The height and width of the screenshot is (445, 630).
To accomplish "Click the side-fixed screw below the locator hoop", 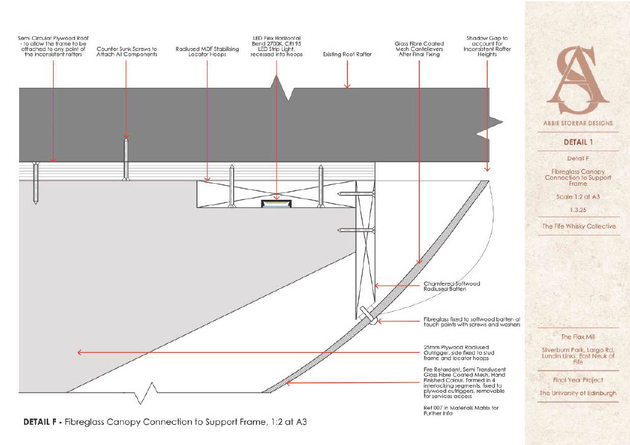I will pos(356,230).
